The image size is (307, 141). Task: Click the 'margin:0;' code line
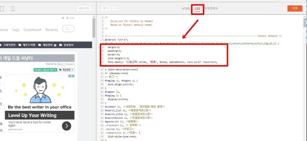(114, 47)
